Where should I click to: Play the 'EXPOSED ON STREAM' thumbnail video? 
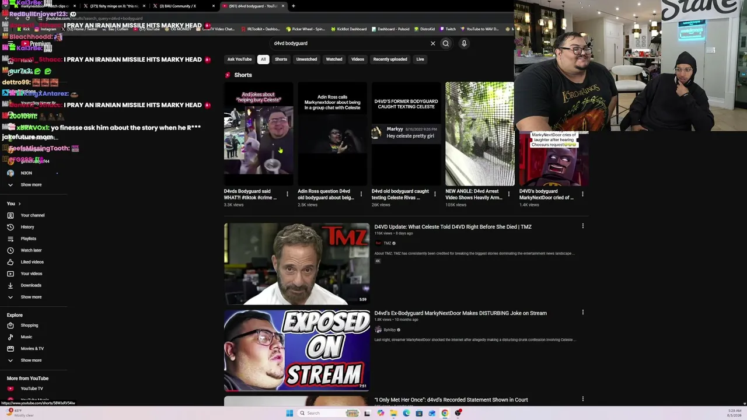point(296,350)
